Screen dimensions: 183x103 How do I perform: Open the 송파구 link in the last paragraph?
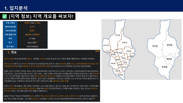[x=67, y=96]
